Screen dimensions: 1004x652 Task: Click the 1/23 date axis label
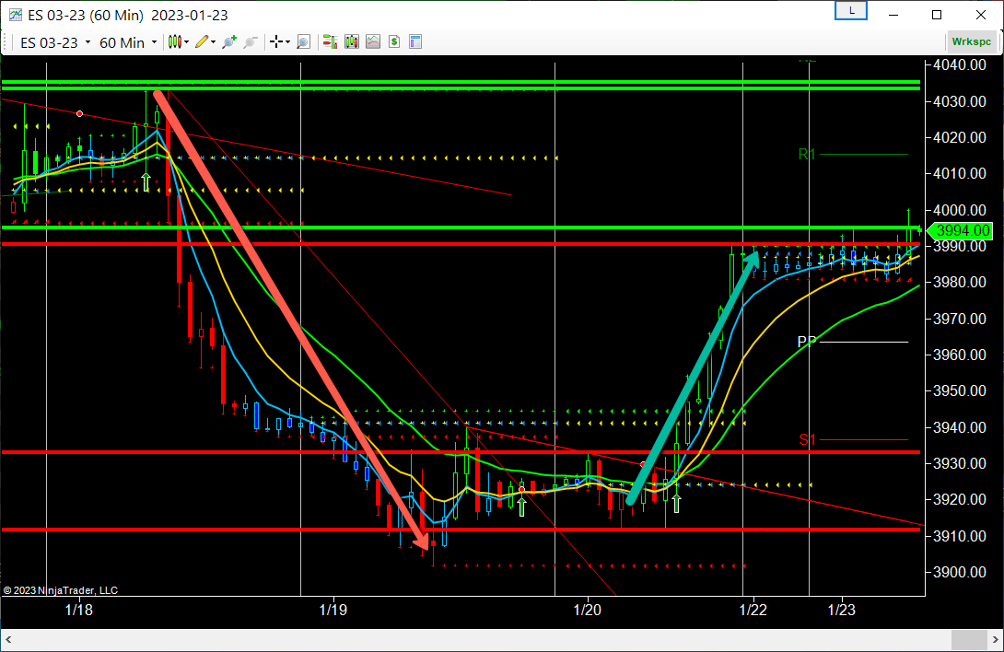pyautogui.click(x=841, y=610)
